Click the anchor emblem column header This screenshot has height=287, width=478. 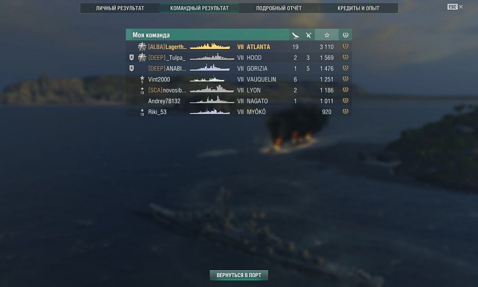345,35
